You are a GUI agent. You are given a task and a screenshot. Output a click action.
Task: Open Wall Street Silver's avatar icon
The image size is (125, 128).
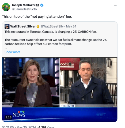coord(7,26)
